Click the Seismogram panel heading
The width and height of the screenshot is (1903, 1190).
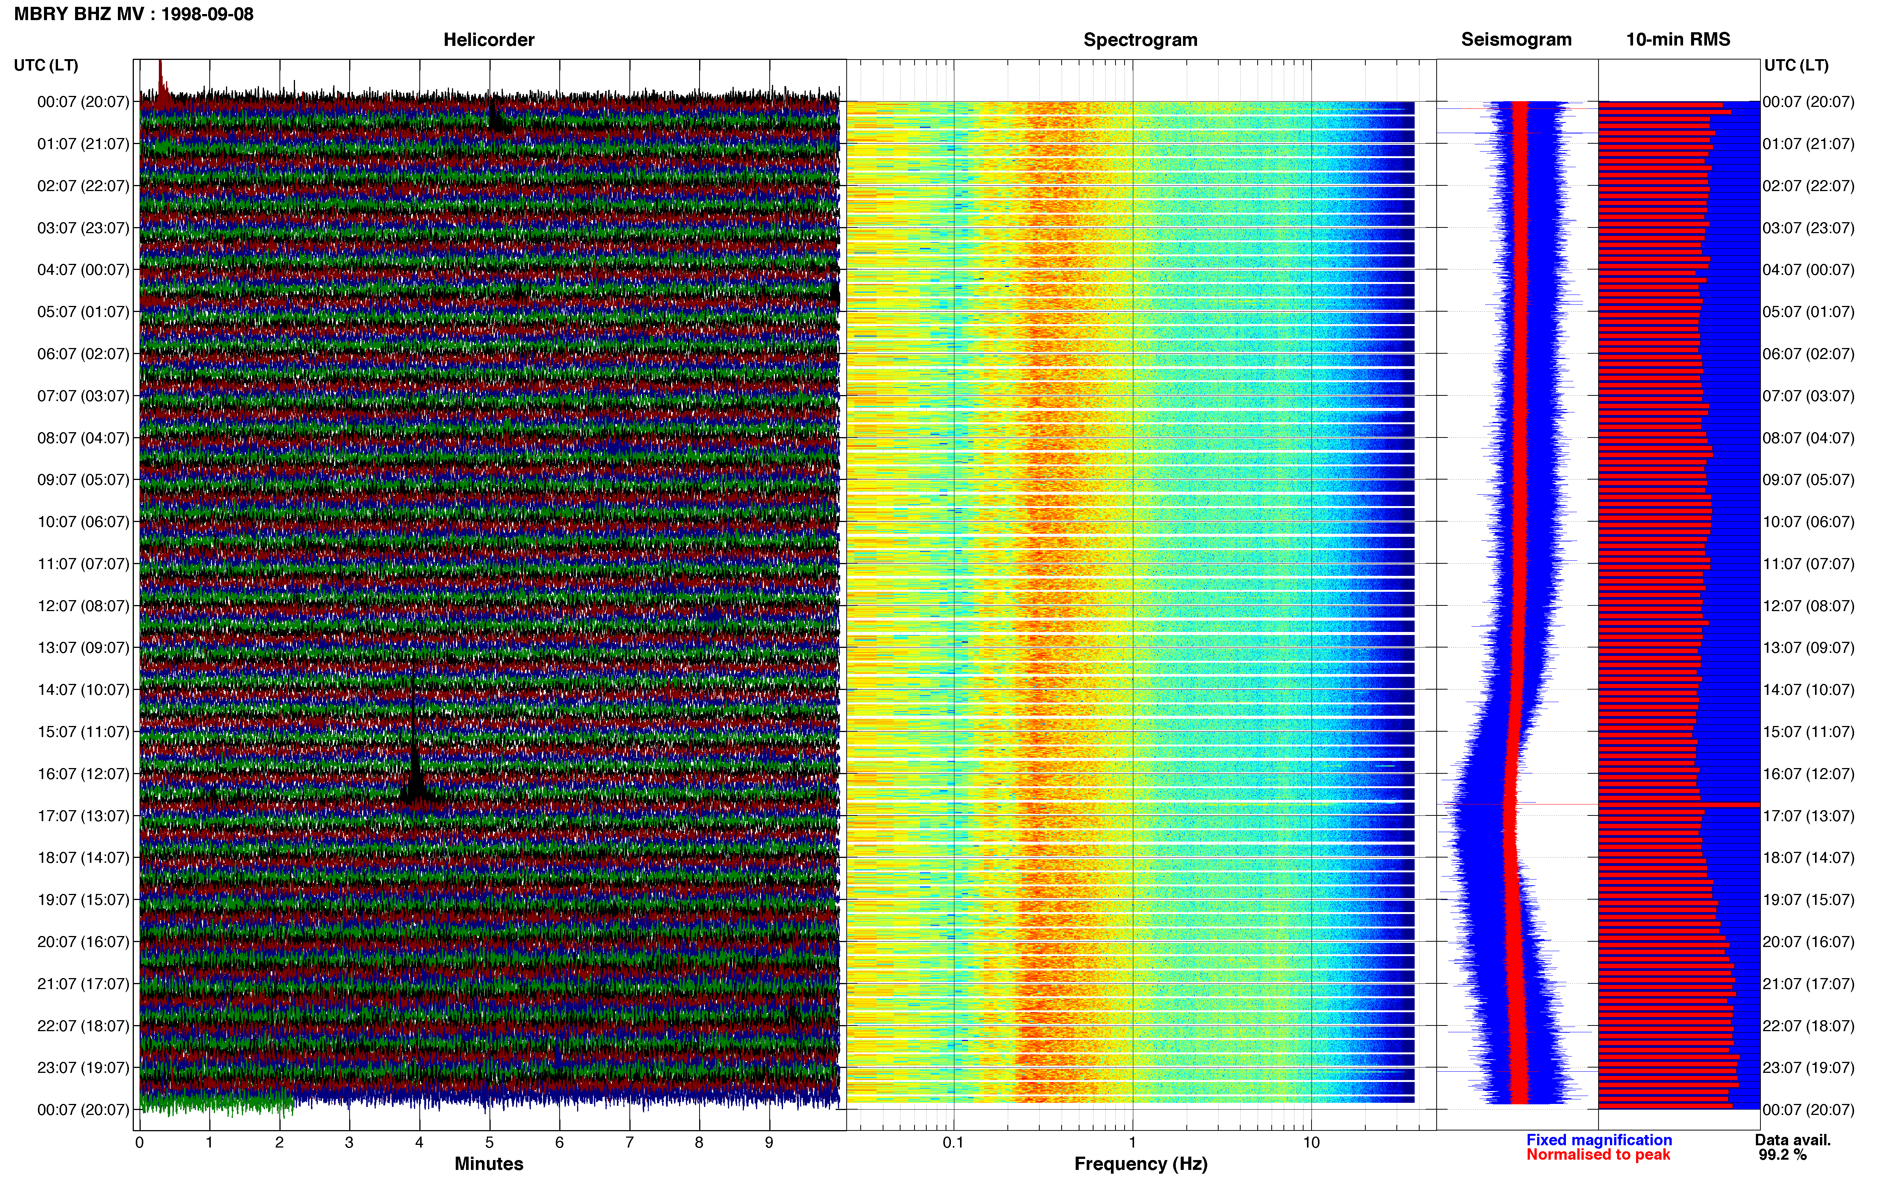point(1516,39)
